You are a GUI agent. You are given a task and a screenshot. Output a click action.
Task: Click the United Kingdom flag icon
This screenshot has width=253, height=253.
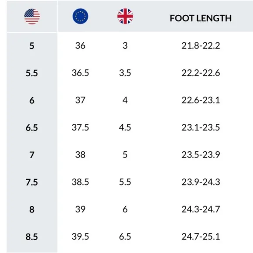pyautogui.click(x=125, y=16)
